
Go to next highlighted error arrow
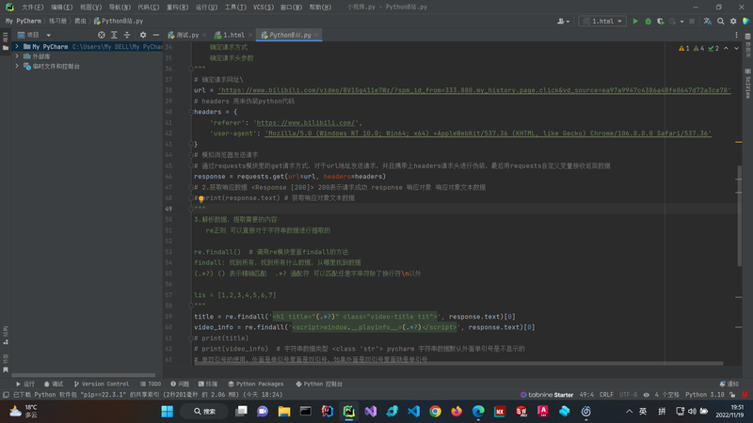736,49
